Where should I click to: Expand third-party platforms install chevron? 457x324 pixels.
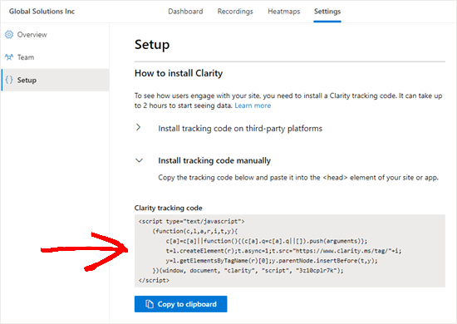(139, 127)
